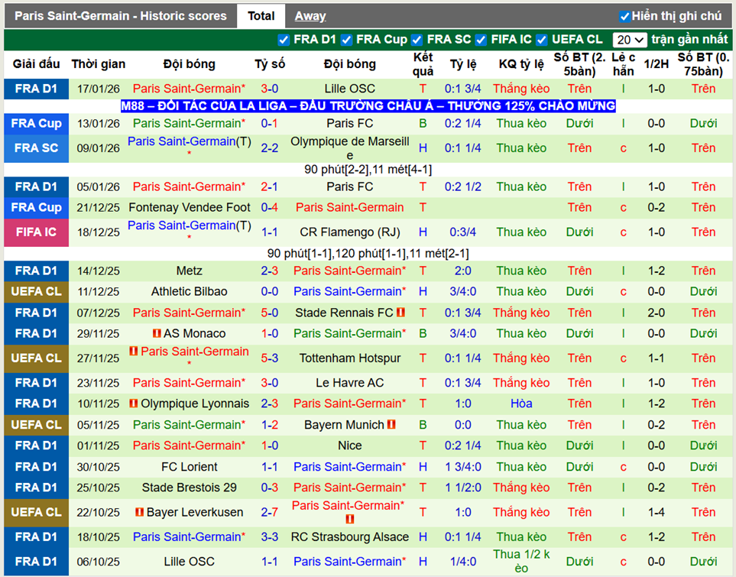Open the 2-7 score of Leverkusen match
736x577 pixels.
tap(270, 512)
